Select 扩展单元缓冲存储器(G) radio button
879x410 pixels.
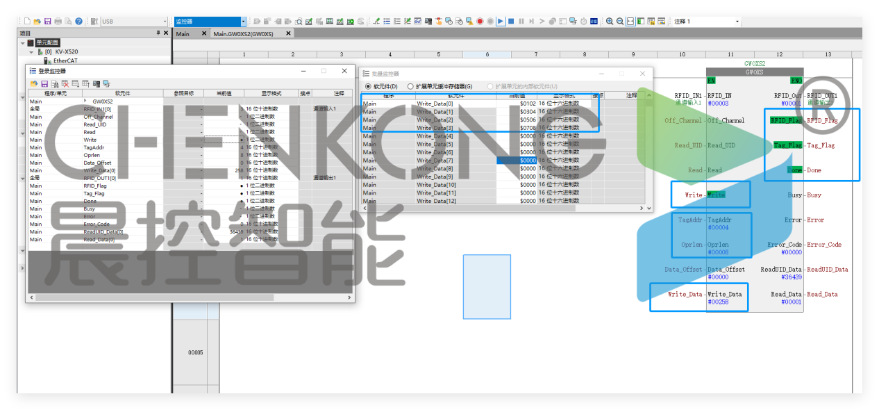coord(411,86)
